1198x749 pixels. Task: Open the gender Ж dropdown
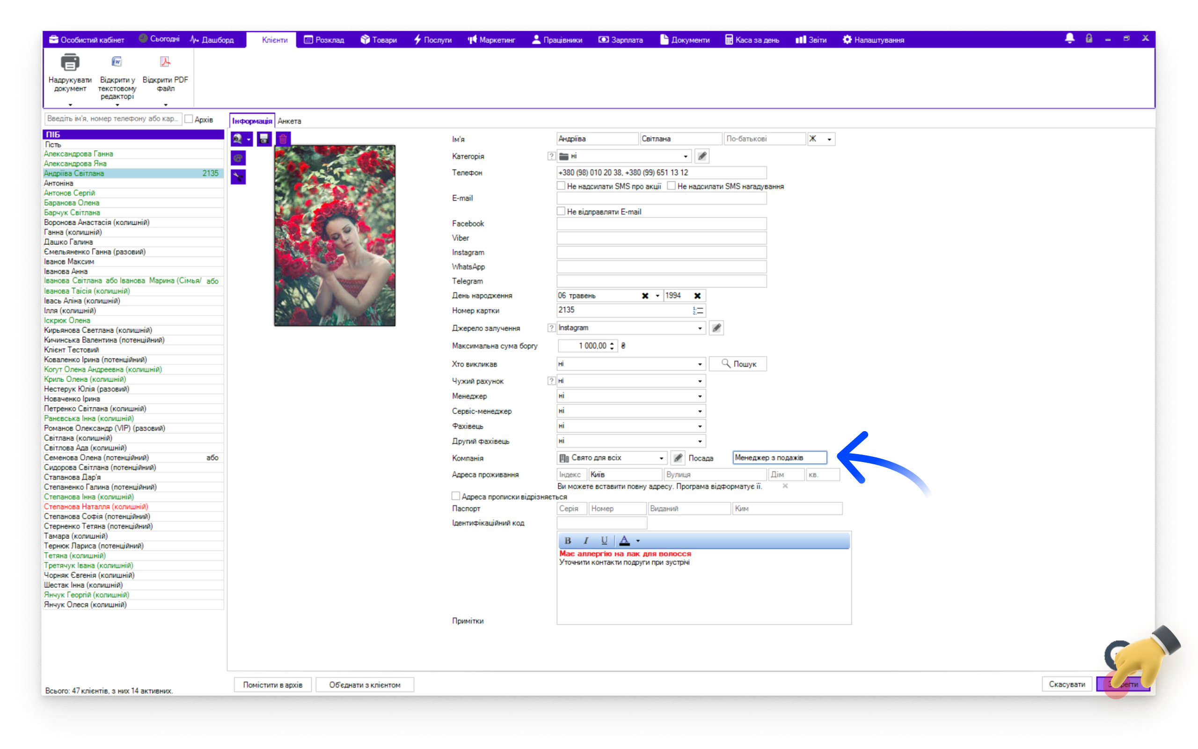click(829, 139)
